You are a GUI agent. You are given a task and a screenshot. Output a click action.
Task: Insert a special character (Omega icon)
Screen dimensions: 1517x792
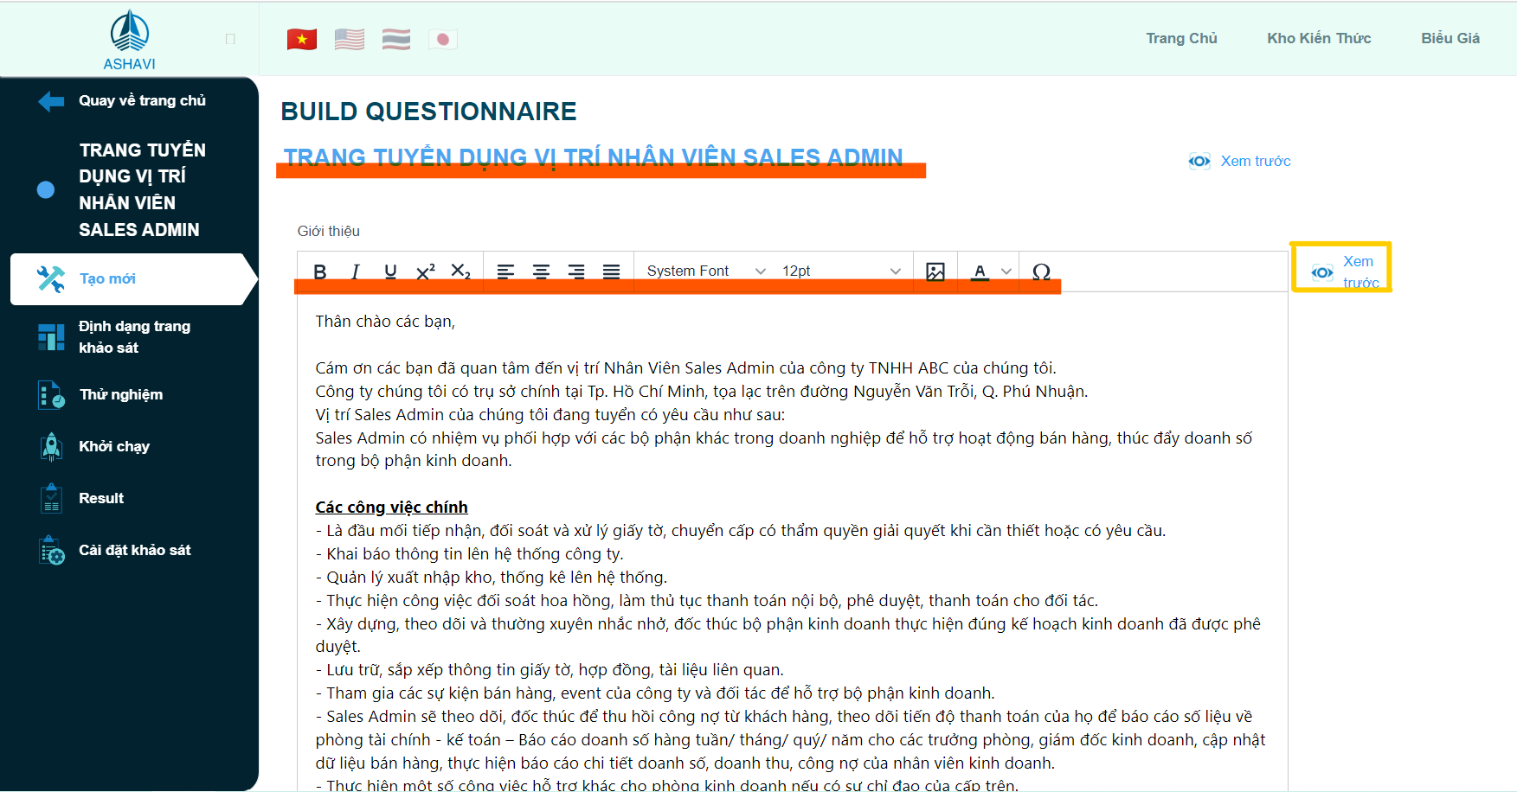click(1041, 271)
